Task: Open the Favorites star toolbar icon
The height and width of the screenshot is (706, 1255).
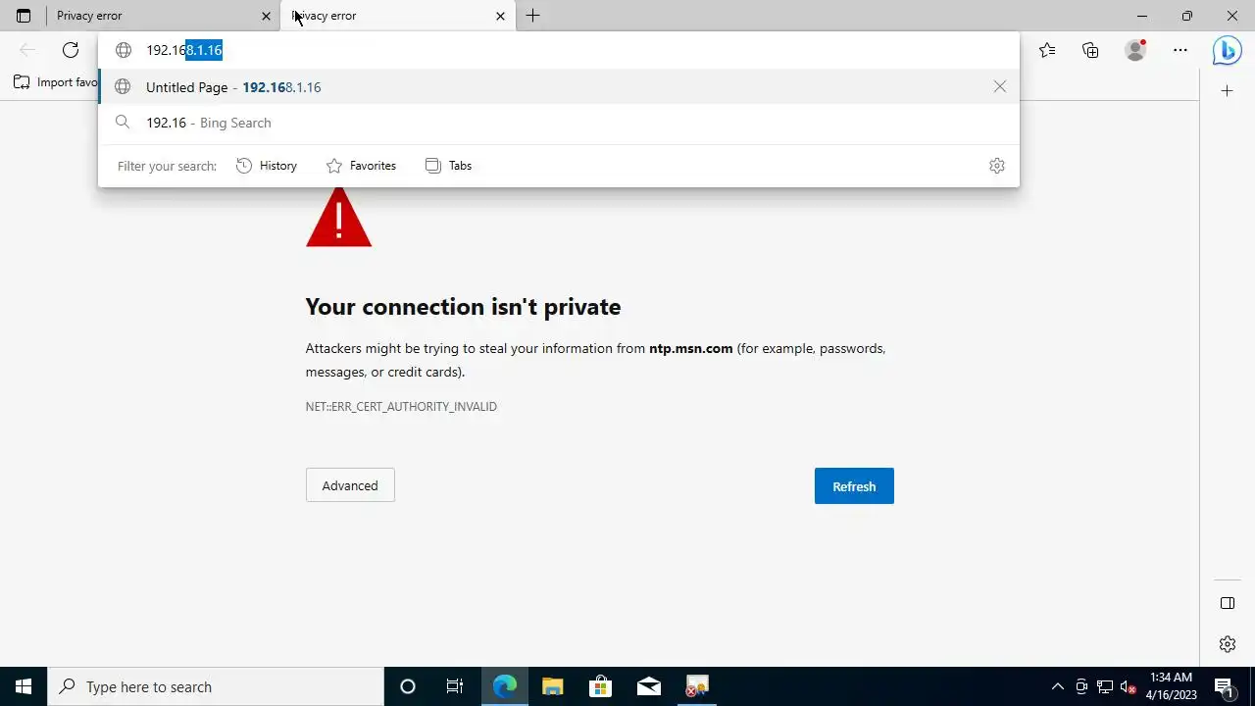Action: [x=1047, y=50]
